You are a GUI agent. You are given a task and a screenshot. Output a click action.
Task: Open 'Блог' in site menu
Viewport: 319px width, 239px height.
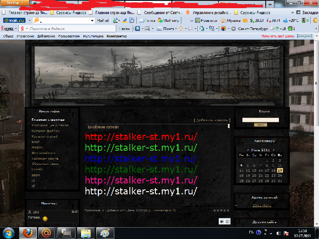click(x=36, y=142)
